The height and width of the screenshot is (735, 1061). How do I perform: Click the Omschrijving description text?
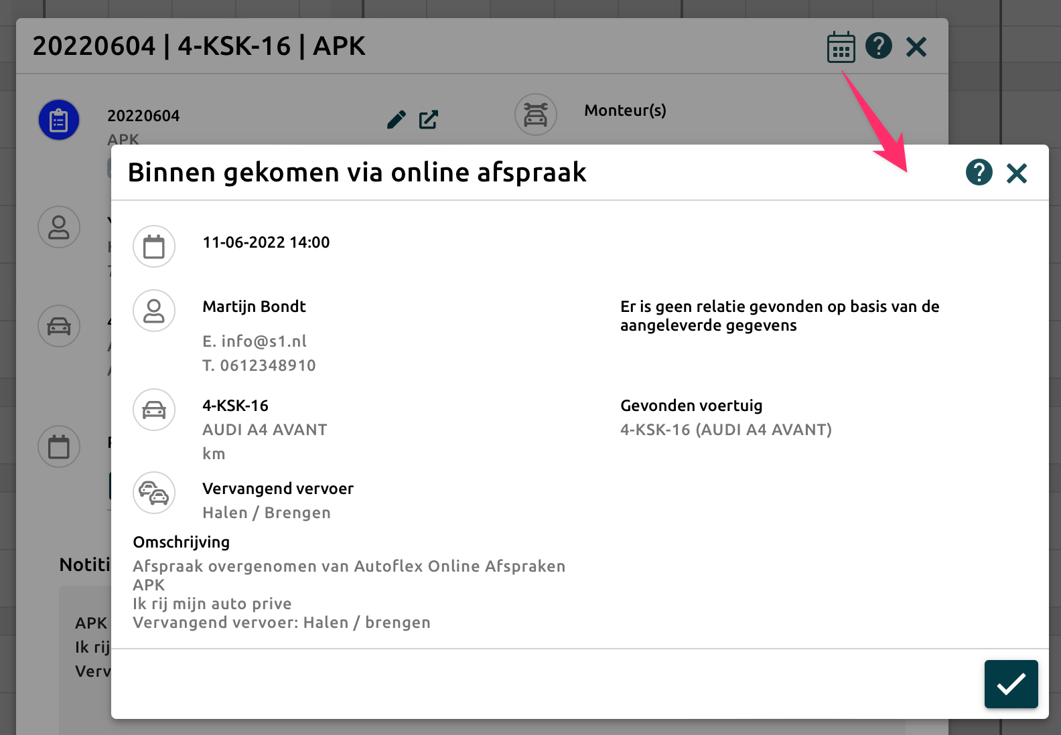[348, 594]
